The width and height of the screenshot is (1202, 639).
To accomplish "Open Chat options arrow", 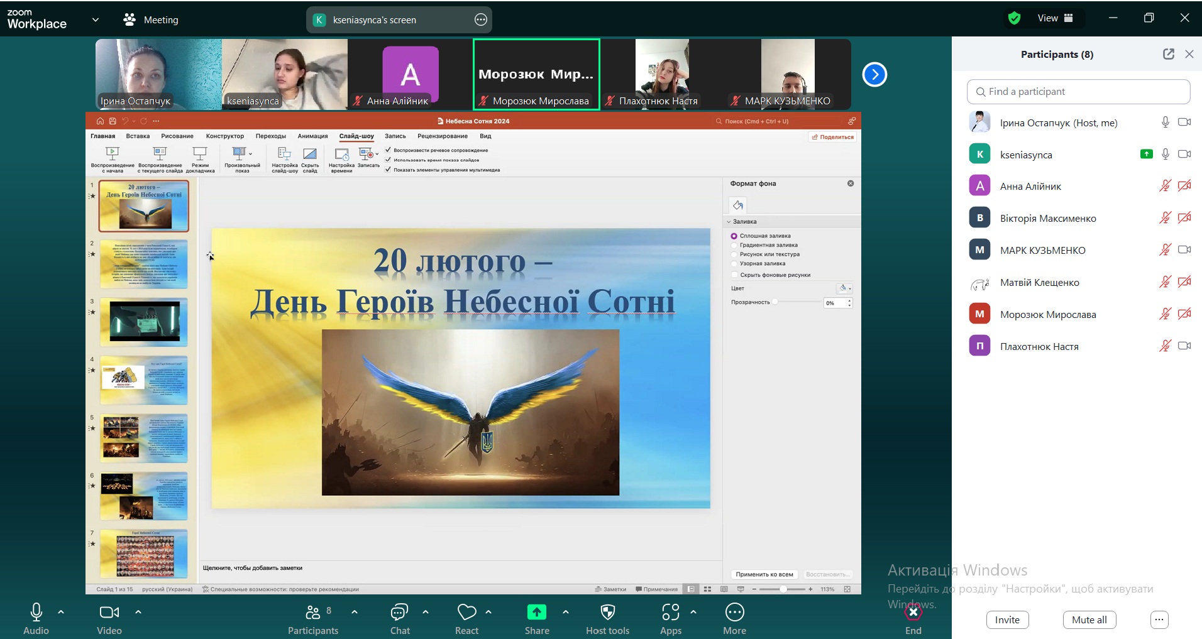I will tap(426, 611).
